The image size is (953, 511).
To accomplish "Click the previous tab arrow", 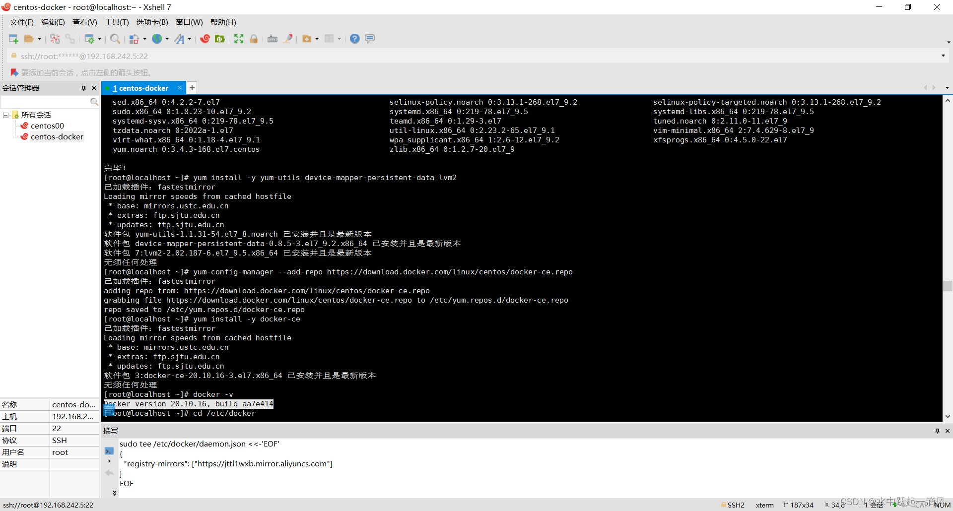I will pos(925,88).
